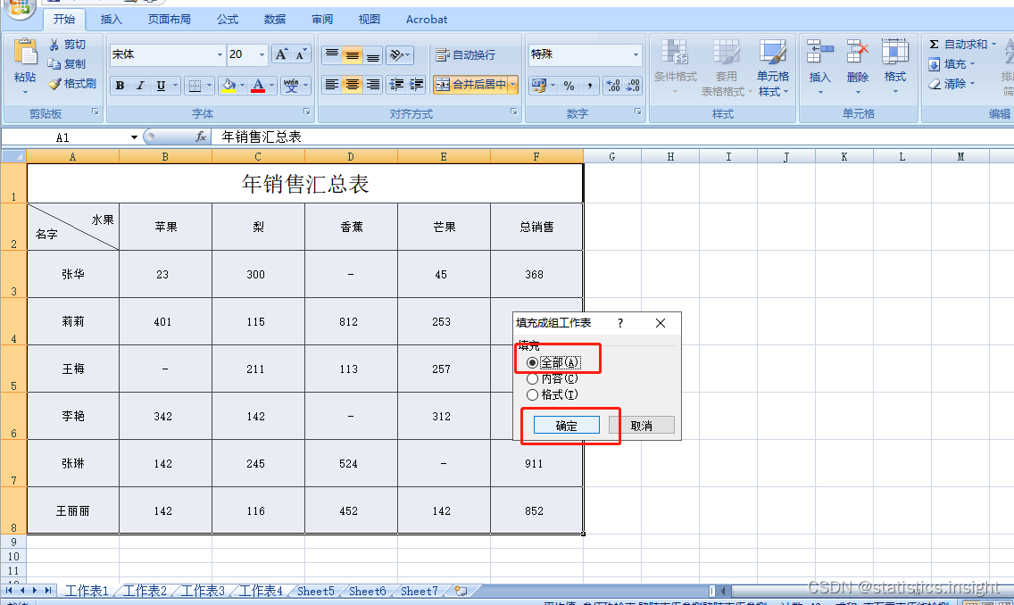Decrease decimal places

pyautogui.click(x=633, y=86)
